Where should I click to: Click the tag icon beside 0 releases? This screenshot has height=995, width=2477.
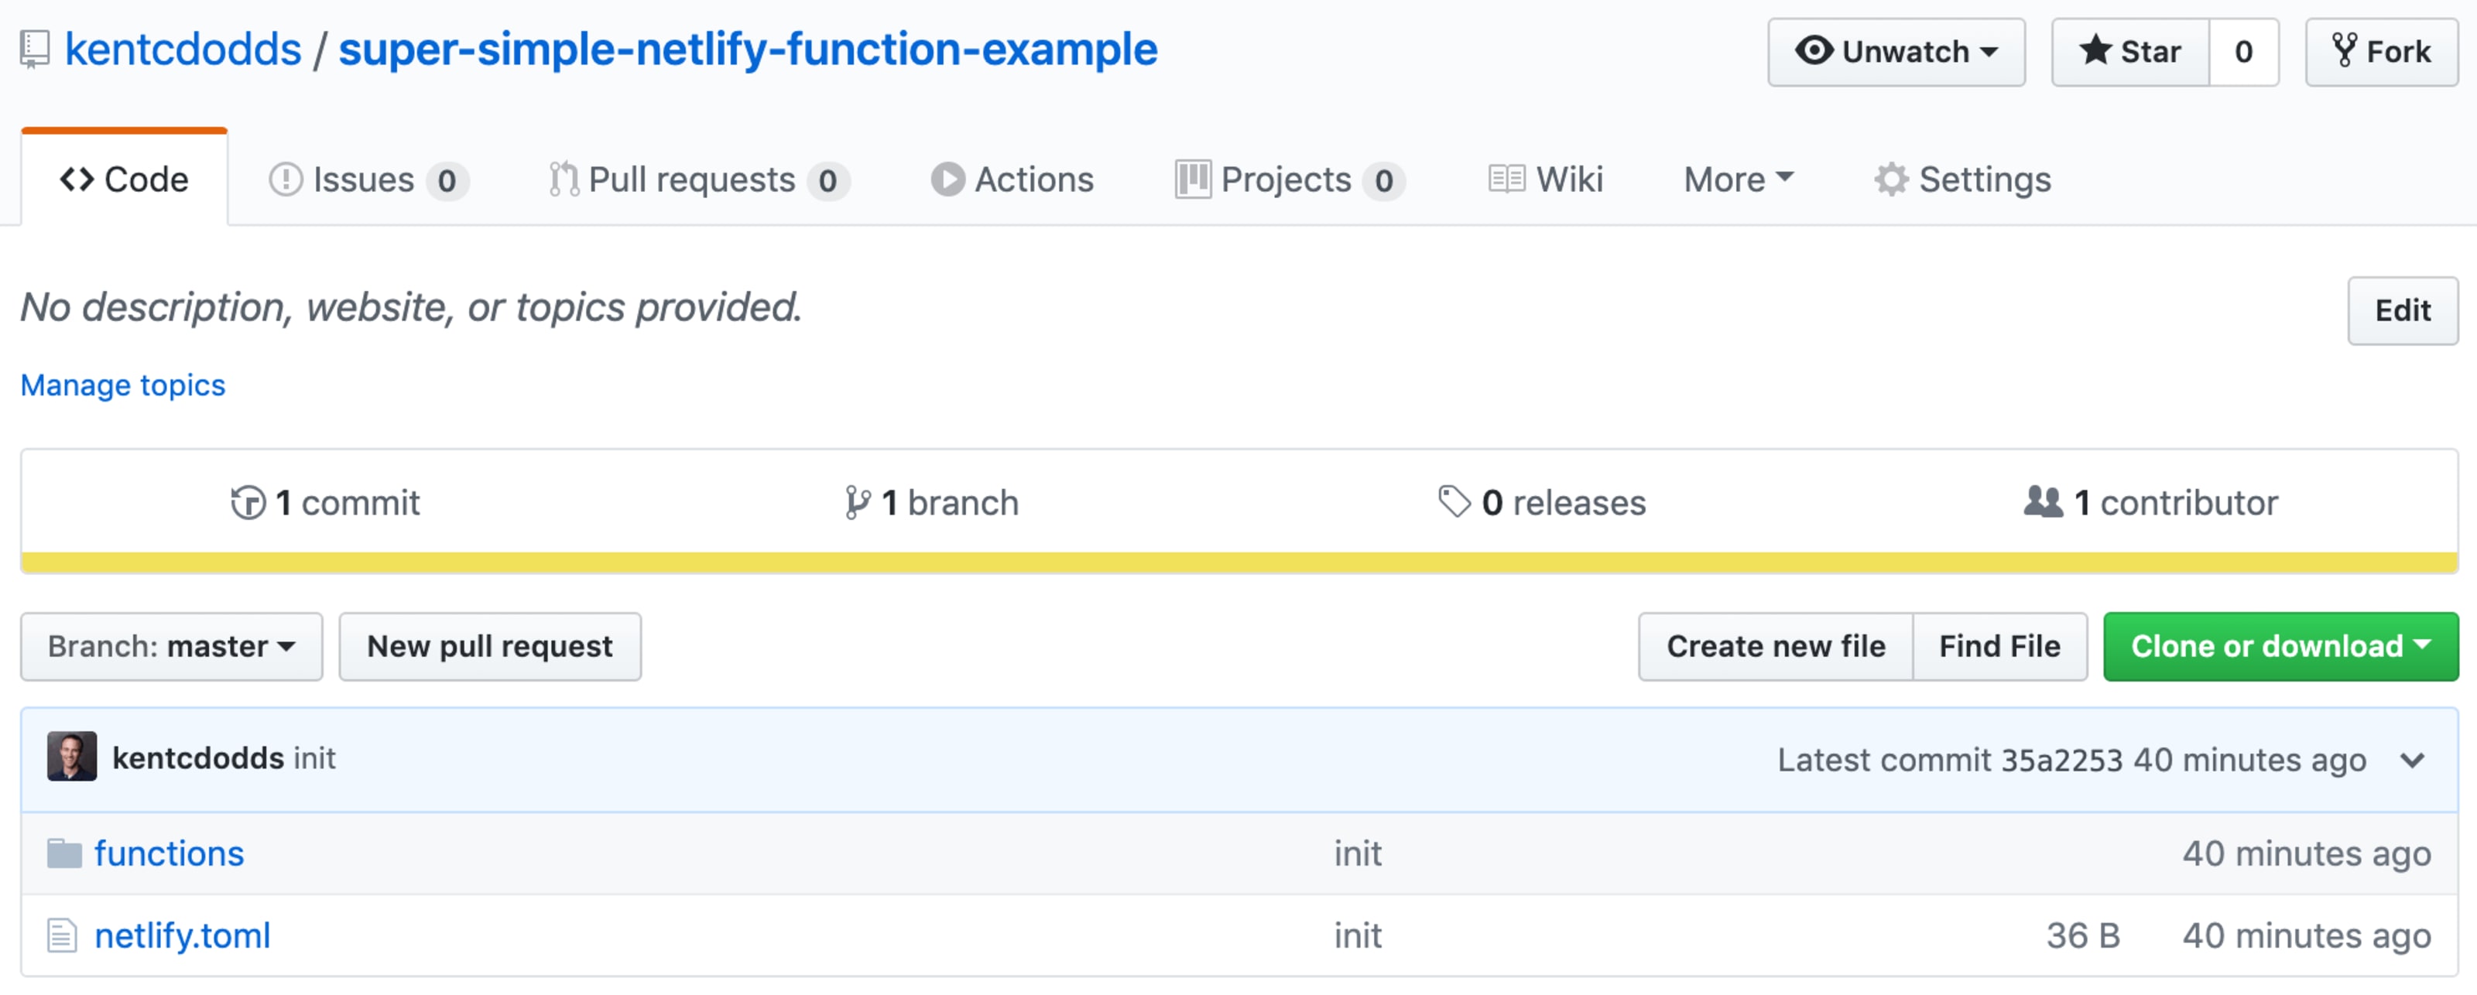click(1454, 502)
